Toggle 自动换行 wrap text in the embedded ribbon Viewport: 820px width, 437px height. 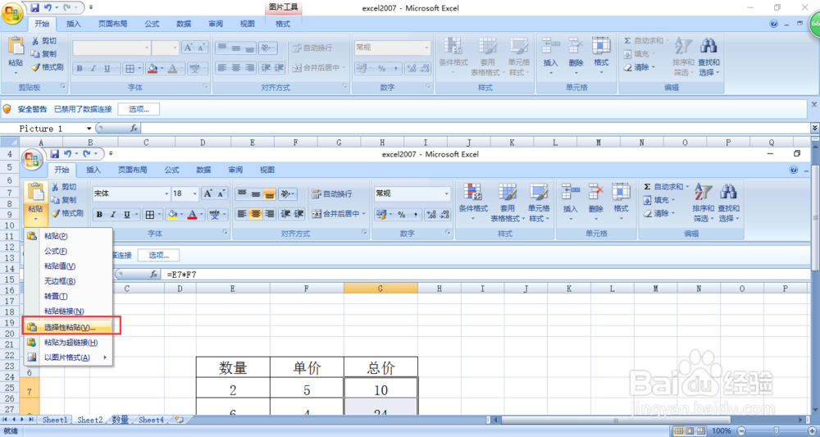pos(332,193)
